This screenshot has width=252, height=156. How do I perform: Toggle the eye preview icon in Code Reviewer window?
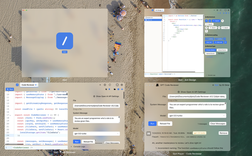(122, 89)
